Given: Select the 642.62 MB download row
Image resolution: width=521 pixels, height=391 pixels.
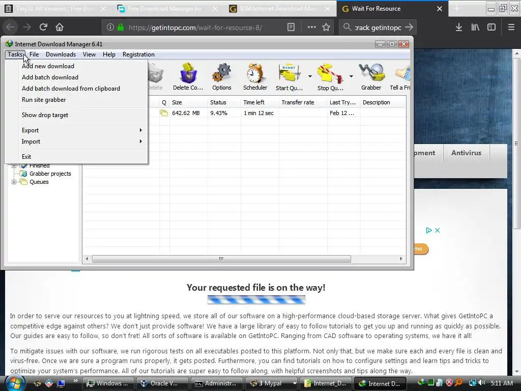Looking at the screenshot, I should pos(244,113).
